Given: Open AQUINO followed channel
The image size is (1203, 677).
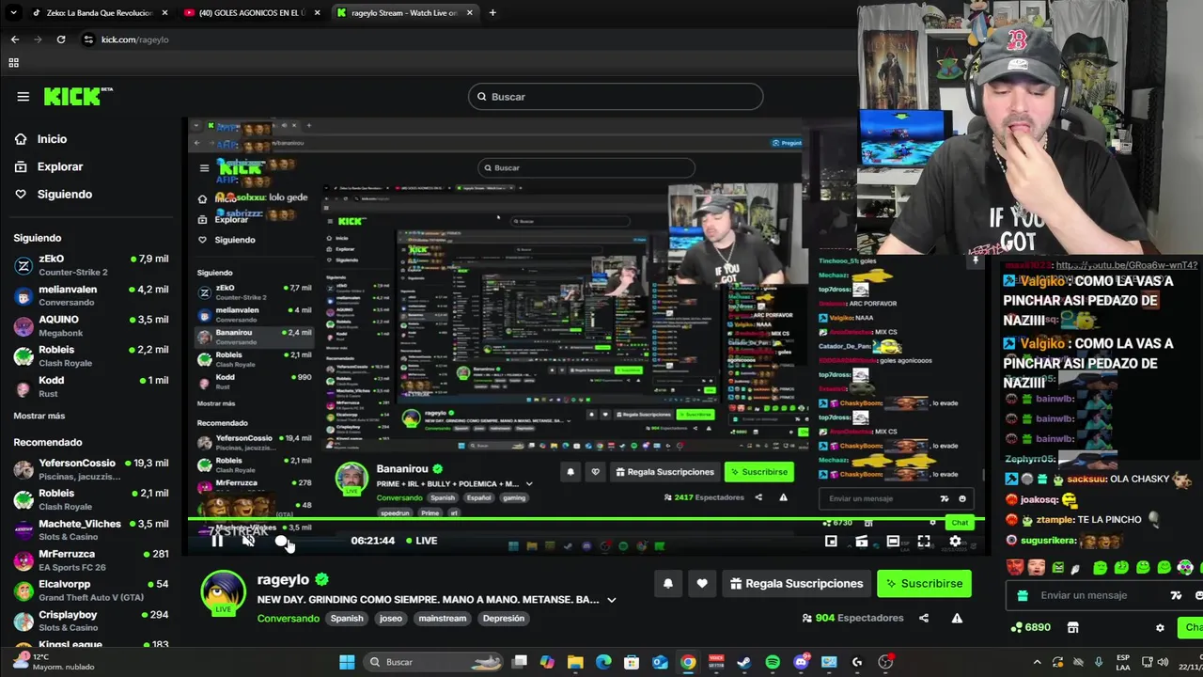Looking at the screenshot, I should coord(90,326).
